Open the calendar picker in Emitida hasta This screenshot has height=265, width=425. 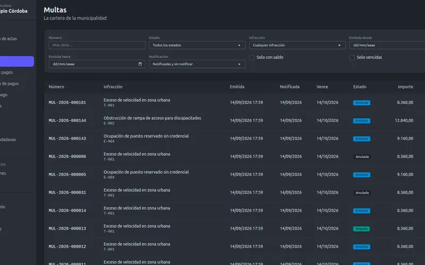140,64
